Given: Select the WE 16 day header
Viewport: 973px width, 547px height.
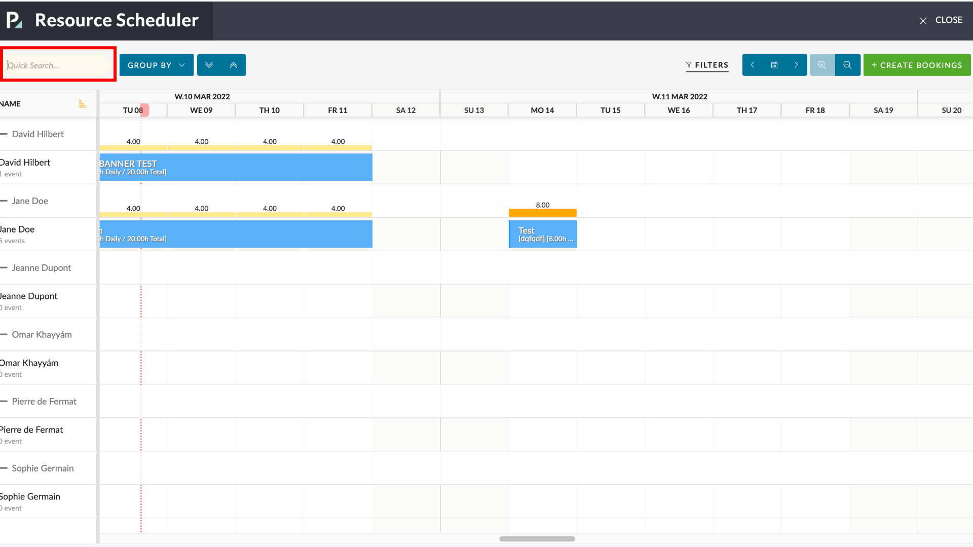Looking at the screenshot, I should click(x=679, y=110).
